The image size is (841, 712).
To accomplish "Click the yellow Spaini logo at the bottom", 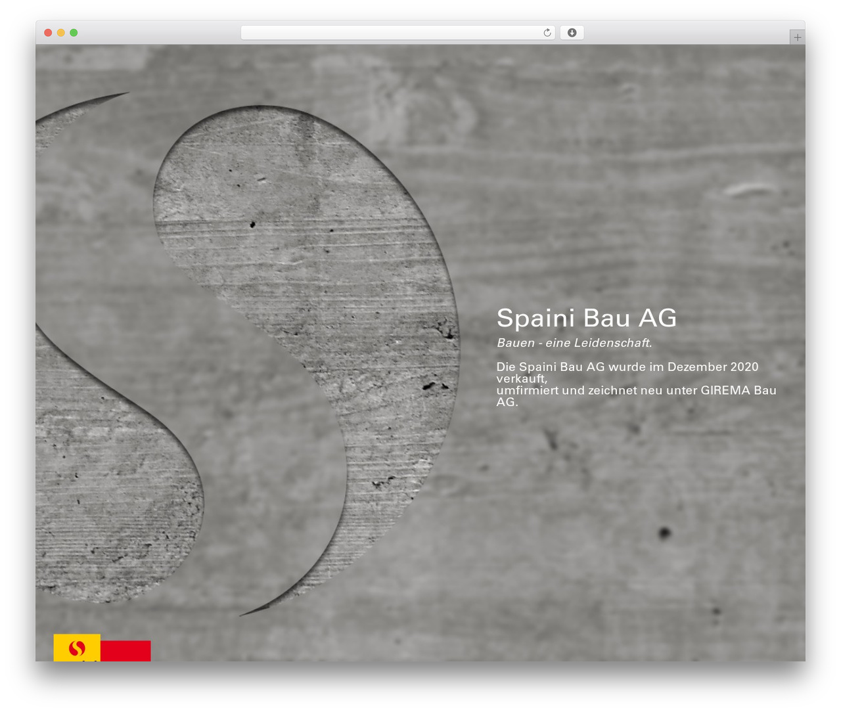I will click(77, 648).
